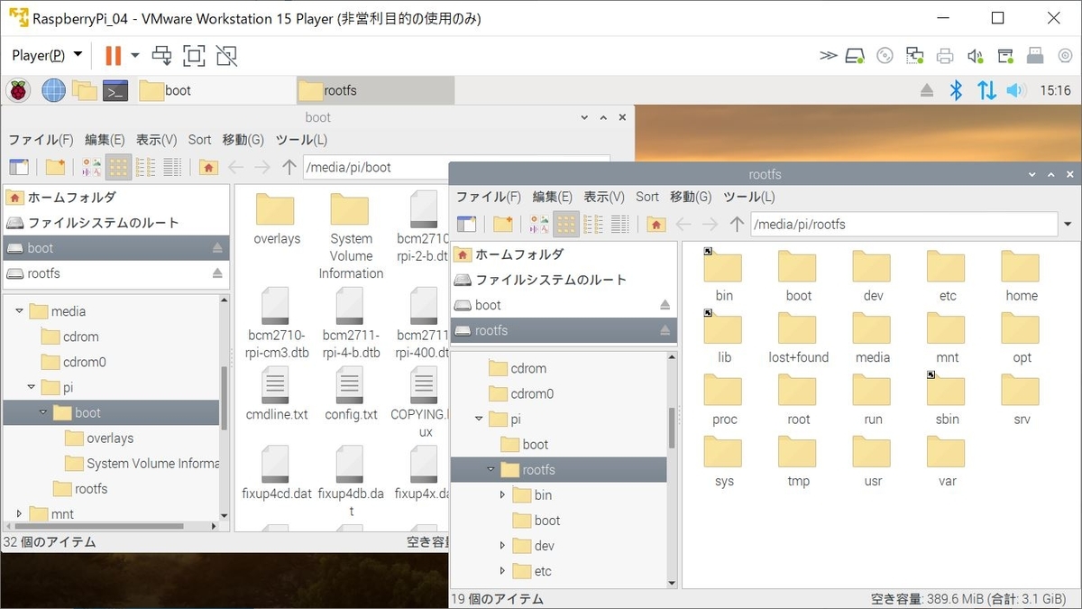
Task: Select ファイルシステムのルート in boot window places
Action: [116, 222]
